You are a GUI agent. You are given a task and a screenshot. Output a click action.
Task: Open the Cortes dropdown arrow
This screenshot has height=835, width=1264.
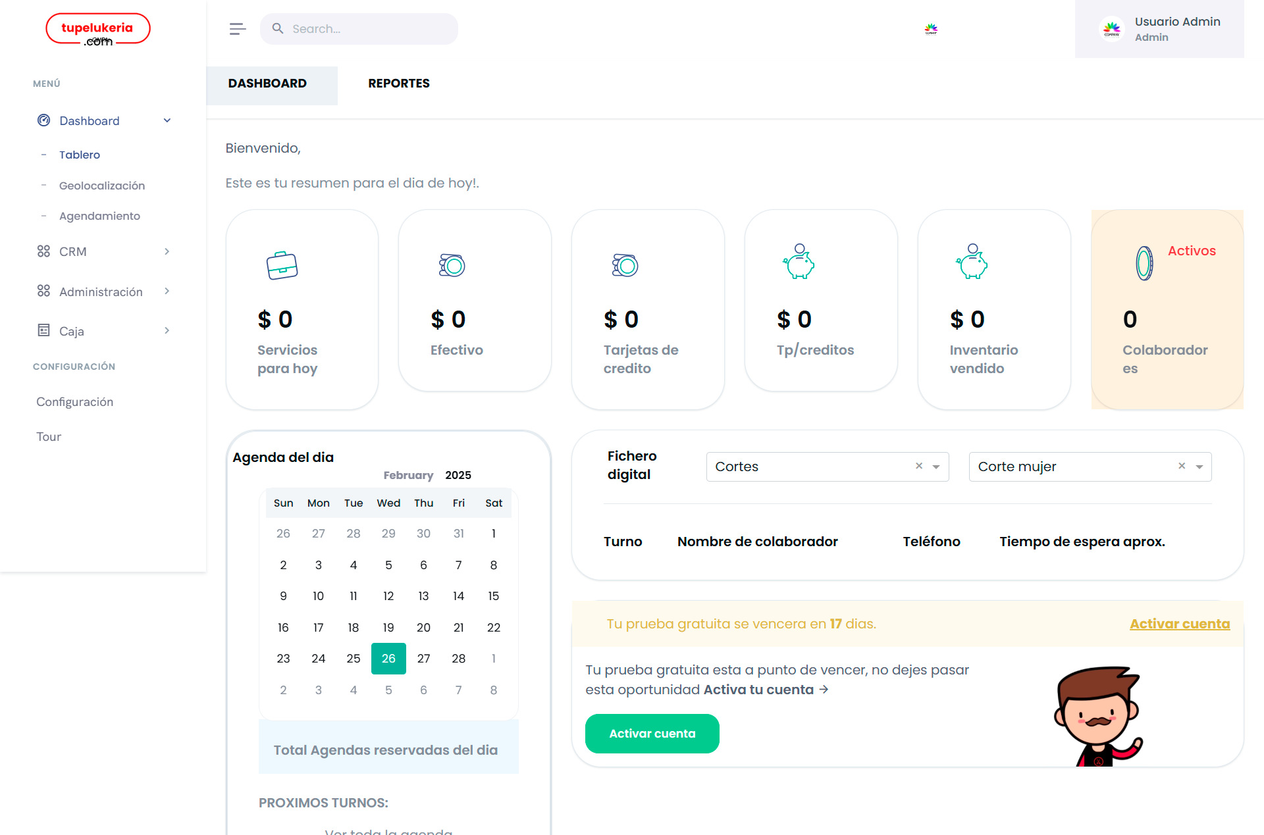pos(936,467)
